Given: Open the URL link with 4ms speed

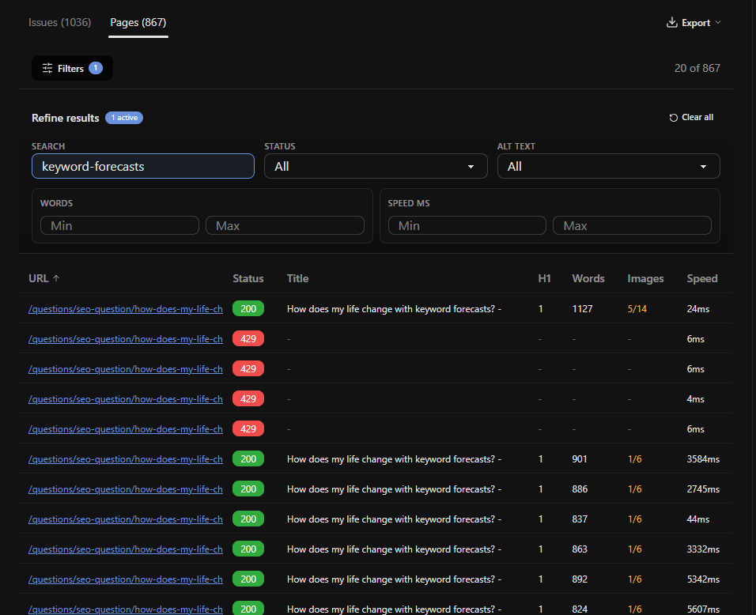Looking at the screenshot, I should [x=126, y=399].
